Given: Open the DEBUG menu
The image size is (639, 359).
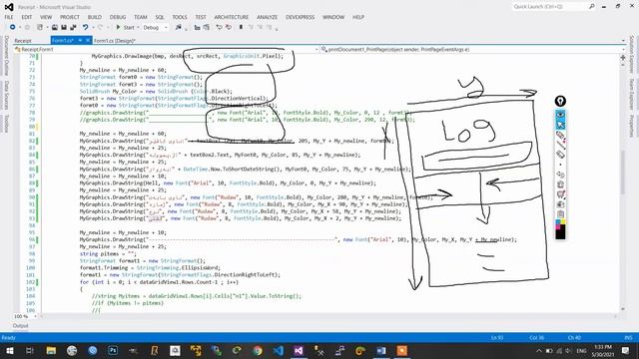Looking at the screenshot, I should (x=118, y=17).
